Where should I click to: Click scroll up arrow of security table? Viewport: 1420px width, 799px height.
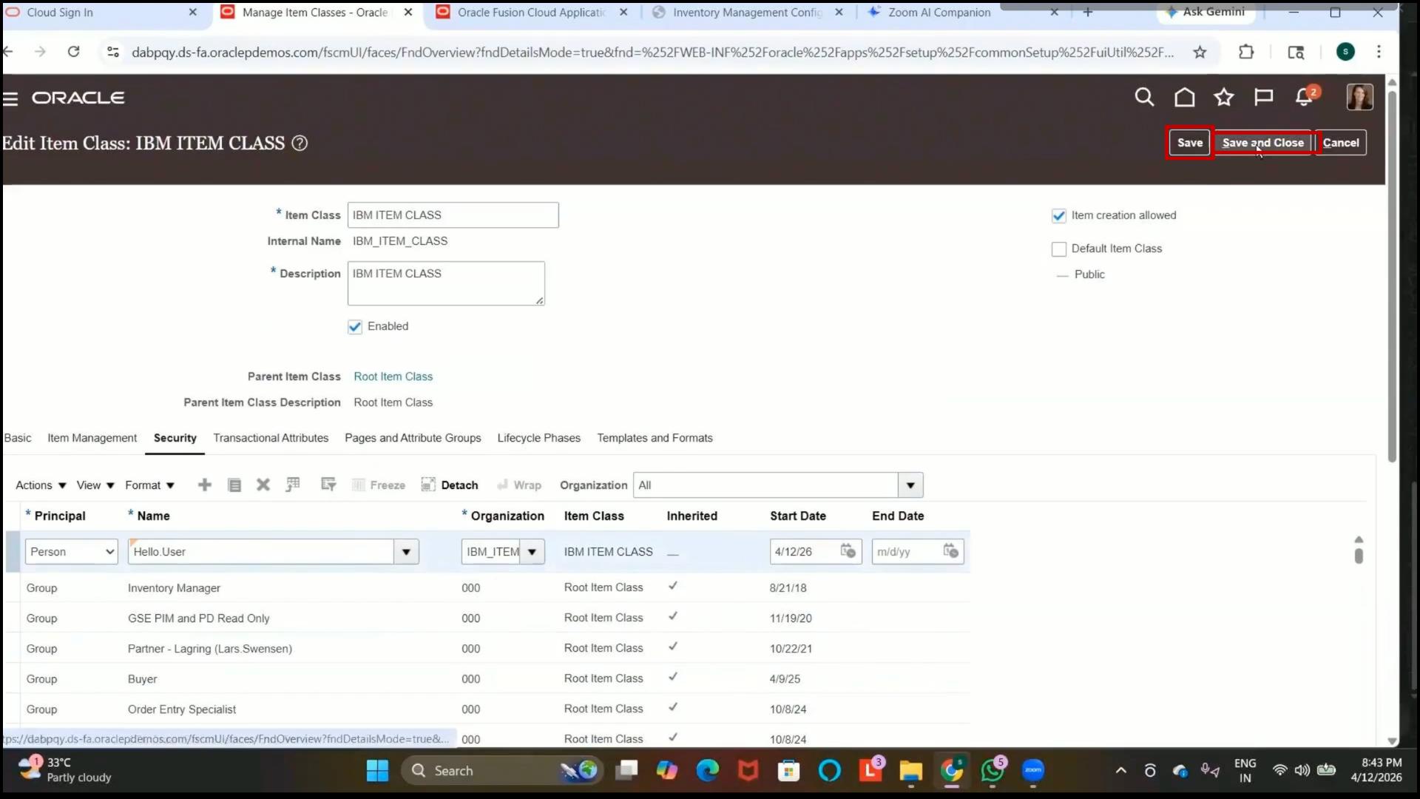pos(1359,539)
